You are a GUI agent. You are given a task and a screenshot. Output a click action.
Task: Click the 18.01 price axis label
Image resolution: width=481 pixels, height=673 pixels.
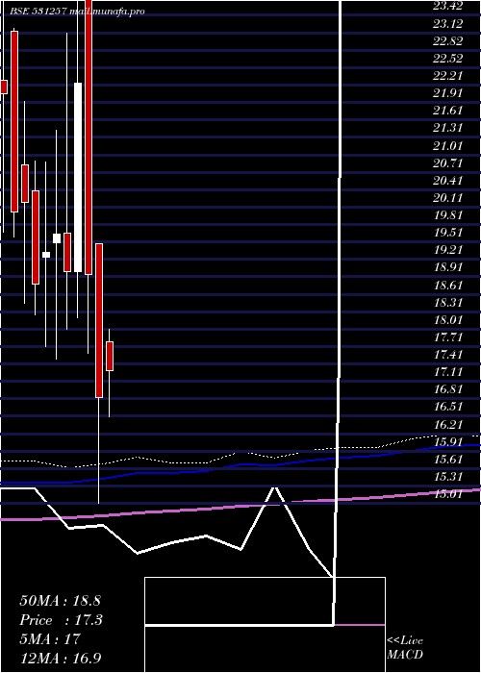(447, 320)
